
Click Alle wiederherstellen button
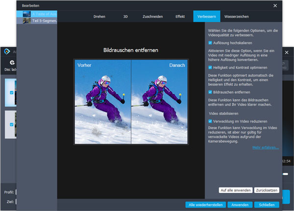(x=205, y=205)
